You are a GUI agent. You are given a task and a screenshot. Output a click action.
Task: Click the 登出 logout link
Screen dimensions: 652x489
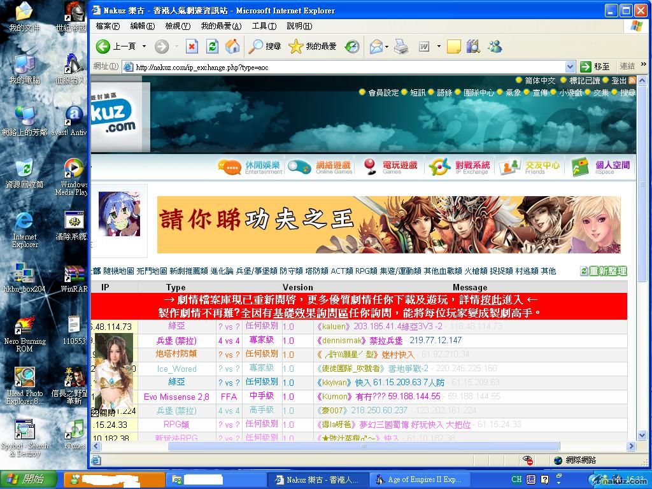[619, 81]
